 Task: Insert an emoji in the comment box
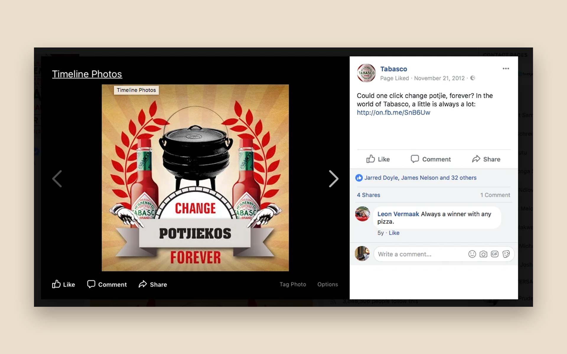point(472,254)
